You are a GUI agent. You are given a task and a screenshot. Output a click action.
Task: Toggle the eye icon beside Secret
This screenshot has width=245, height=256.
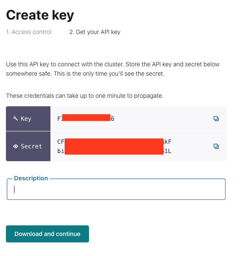pyautogui.click(x=16, y=146)
